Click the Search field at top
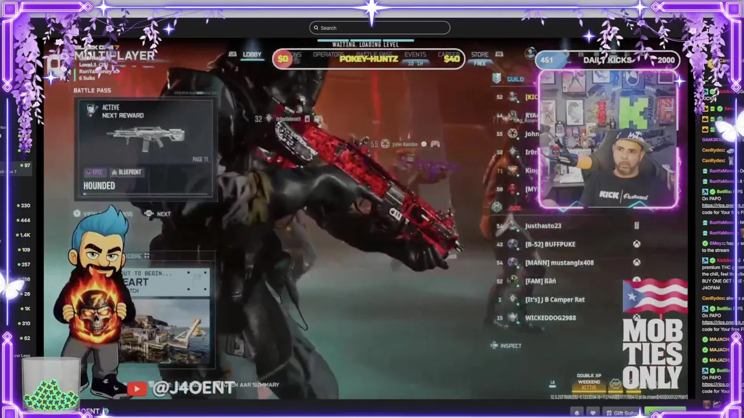 (380, 28)
